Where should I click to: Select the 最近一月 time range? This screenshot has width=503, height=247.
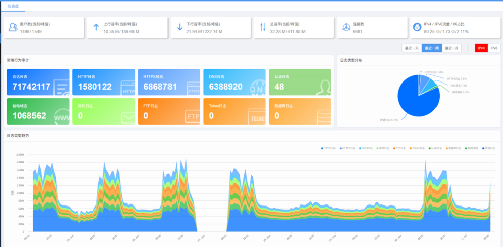pyautogui.click(x=452, y=48)
